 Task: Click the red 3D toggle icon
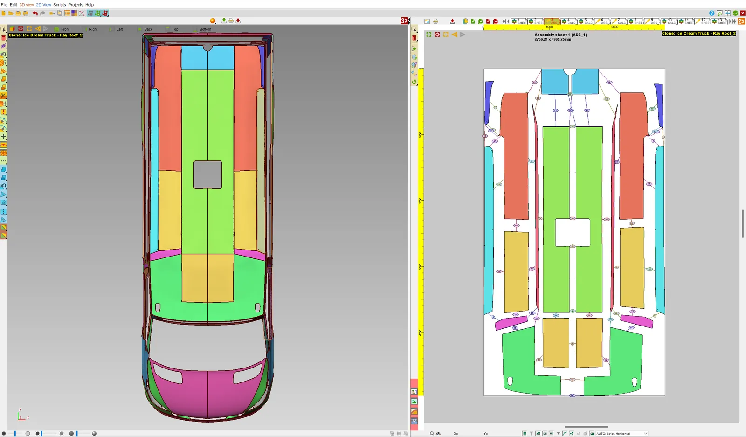(404, 21)
